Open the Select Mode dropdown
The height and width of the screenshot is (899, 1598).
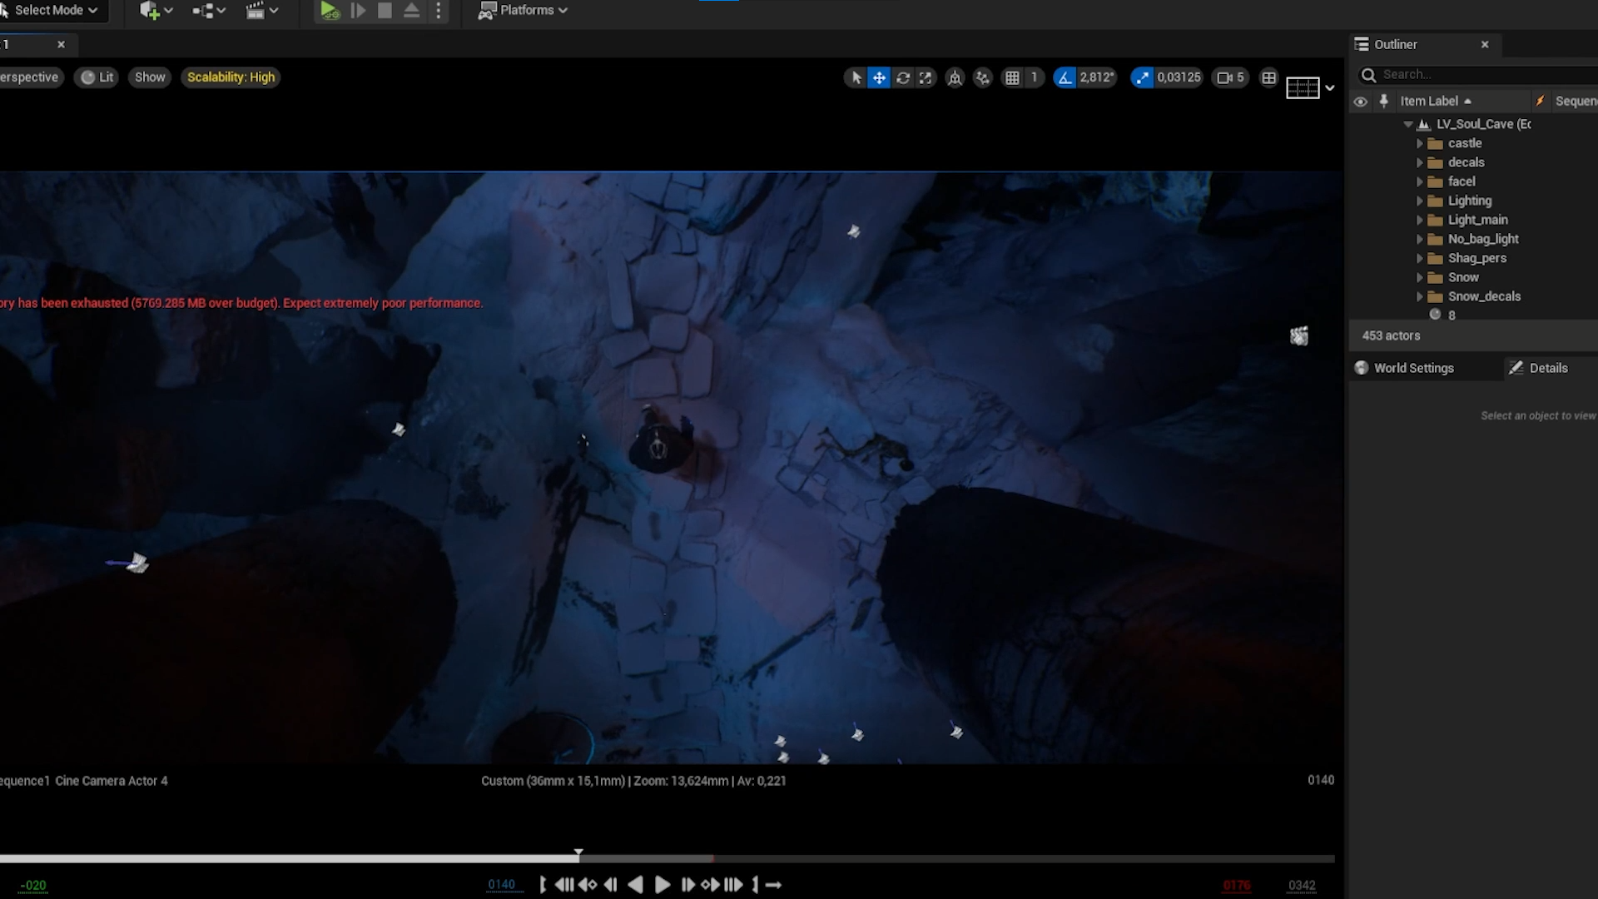[50, 11]
